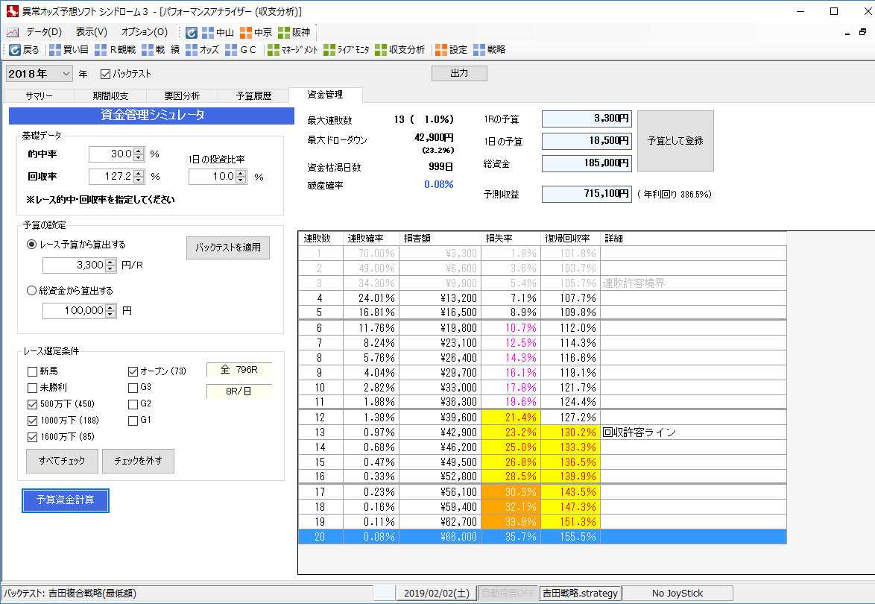Uncheck the オープン checkbox
875x604 pixels.
tap(133, 371)
